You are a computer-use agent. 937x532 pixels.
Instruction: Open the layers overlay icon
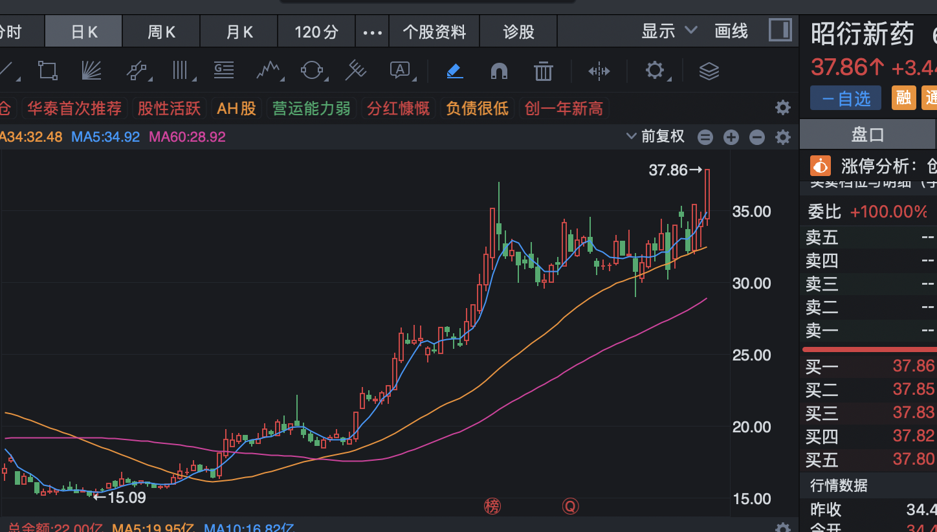coord(709,71)
